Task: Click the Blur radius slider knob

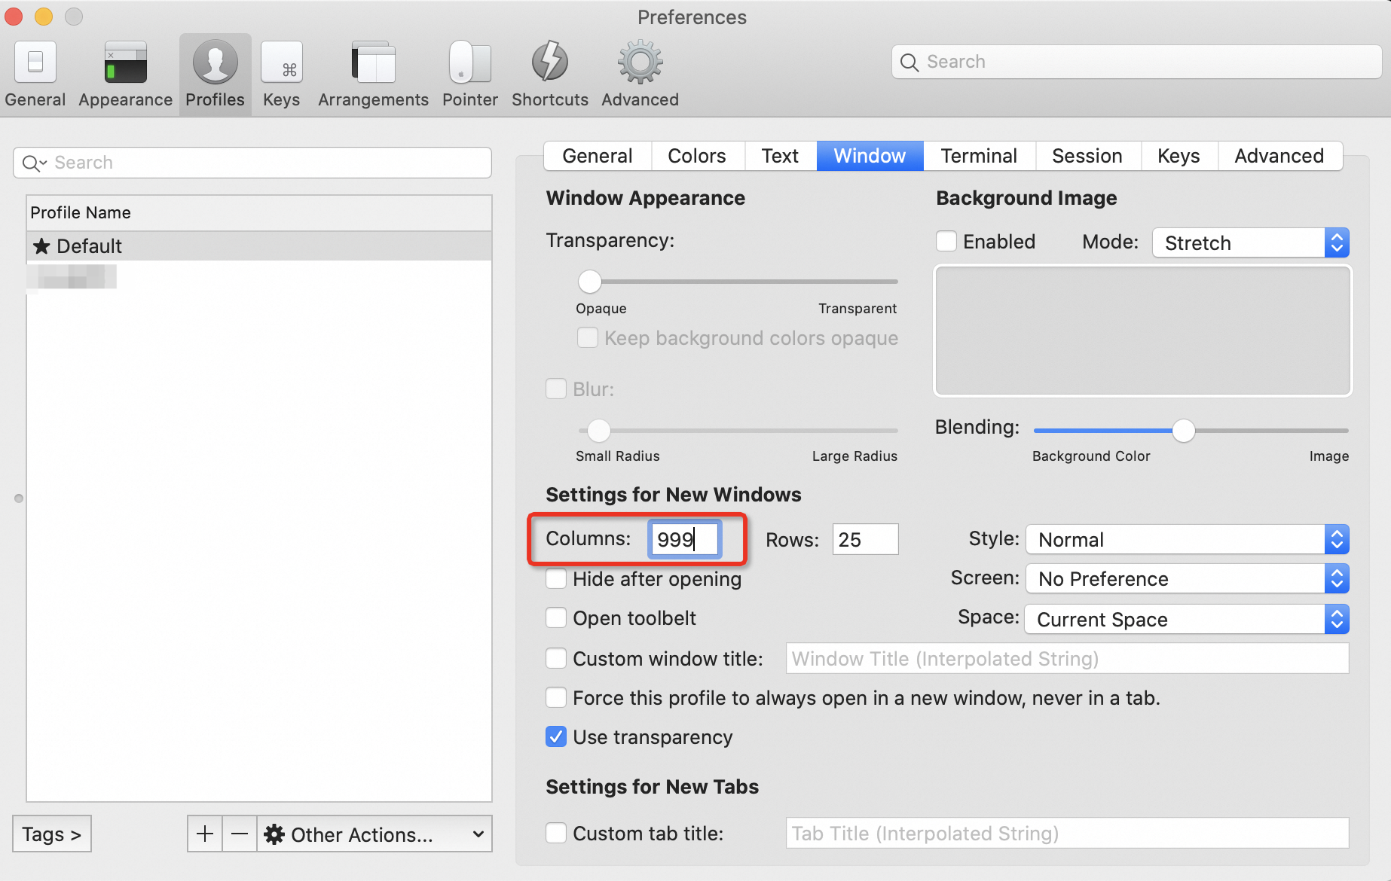Action: click(599, 431)
